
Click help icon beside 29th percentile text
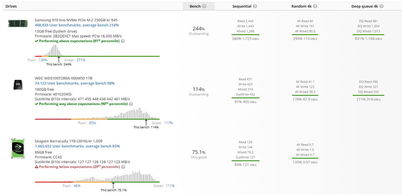pyautogui.click(x=123, y=167)
